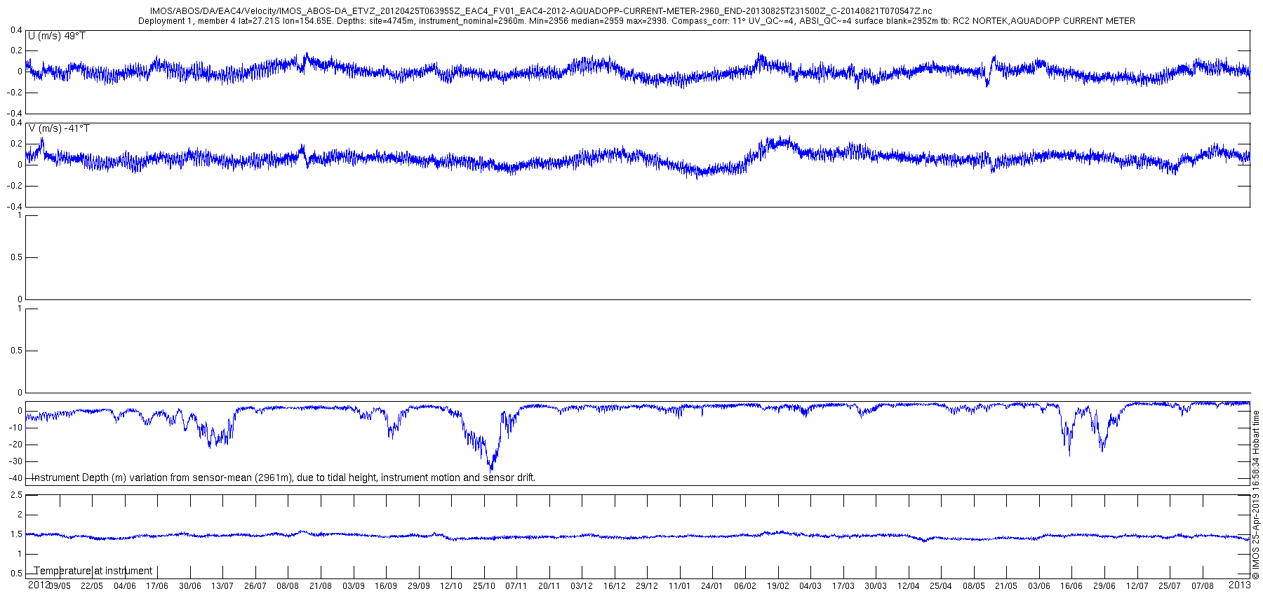The width and height of the screenshot is (1263, 596).
Task: Select the 'V (m/s) -41°T' plot label
Action: [x=59, y=128]
